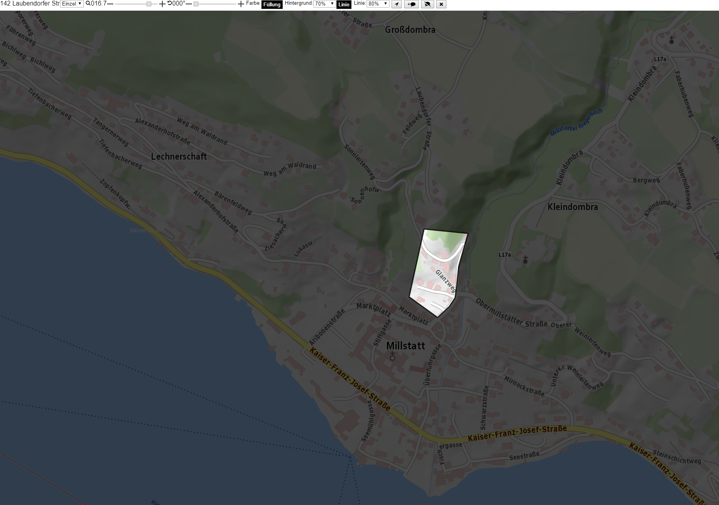Click the Füllung color button
Viewport: 719px width, 505px height.
(x=272, y=4)
